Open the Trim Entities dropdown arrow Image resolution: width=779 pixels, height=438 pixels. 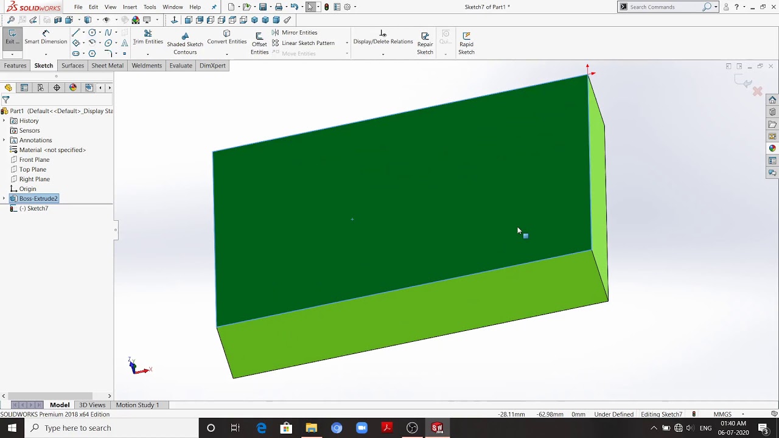pyautogui.click(x=148, y=54)
